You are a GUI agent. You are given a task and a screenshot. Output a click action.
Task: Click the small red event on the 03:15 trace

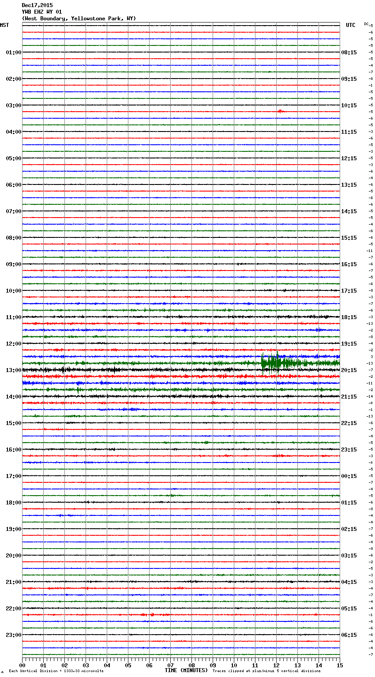pyautogui.click(x=281, y=111)
